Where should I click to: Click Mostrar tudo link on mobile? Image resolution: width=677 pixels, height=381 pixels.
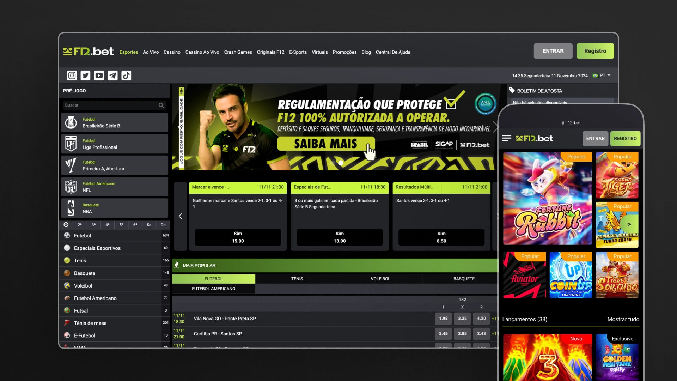tap(623, 319)
